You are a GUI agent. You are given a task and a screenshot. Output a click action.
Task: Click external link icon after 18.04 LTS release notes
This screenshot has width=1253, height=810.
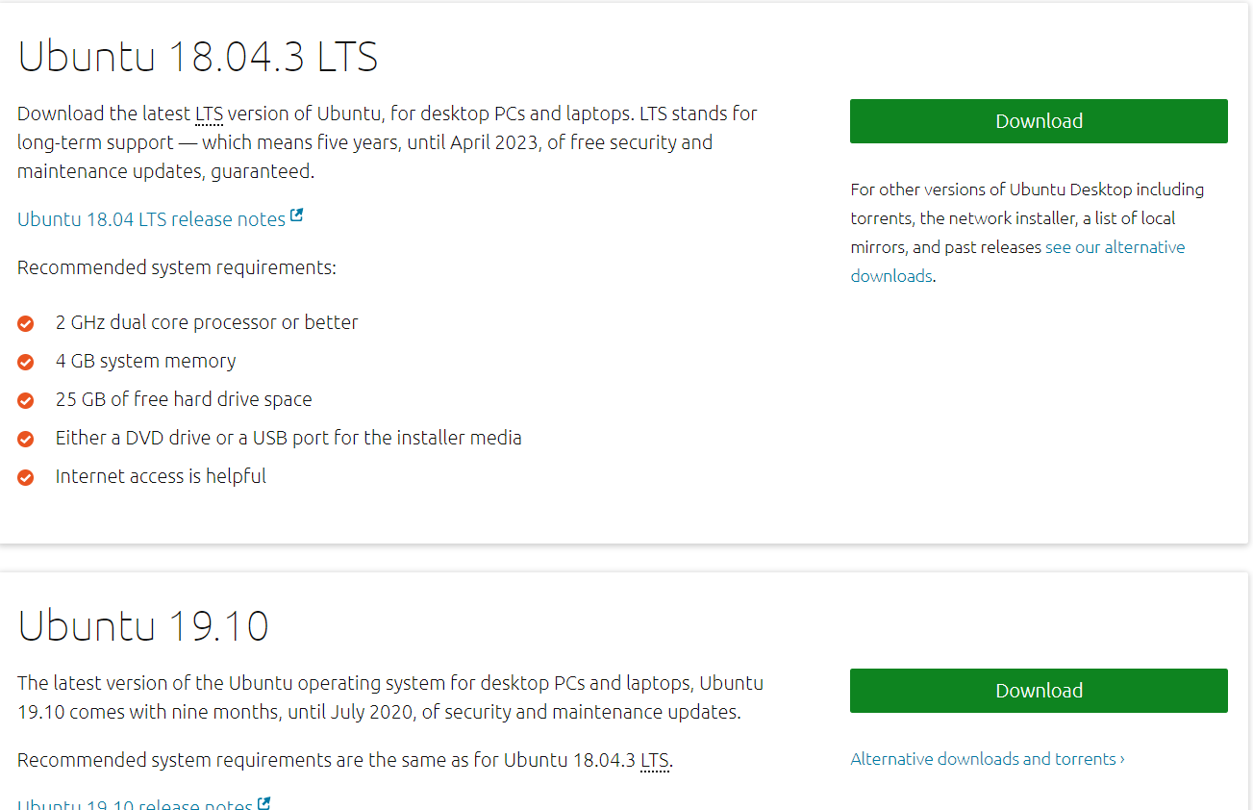pyautogui.click(x=296, y=216)
